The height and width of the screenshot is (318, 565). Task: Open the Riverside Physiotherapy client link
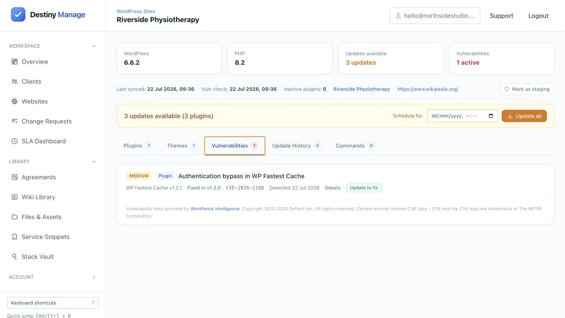(x=362, y=89)
